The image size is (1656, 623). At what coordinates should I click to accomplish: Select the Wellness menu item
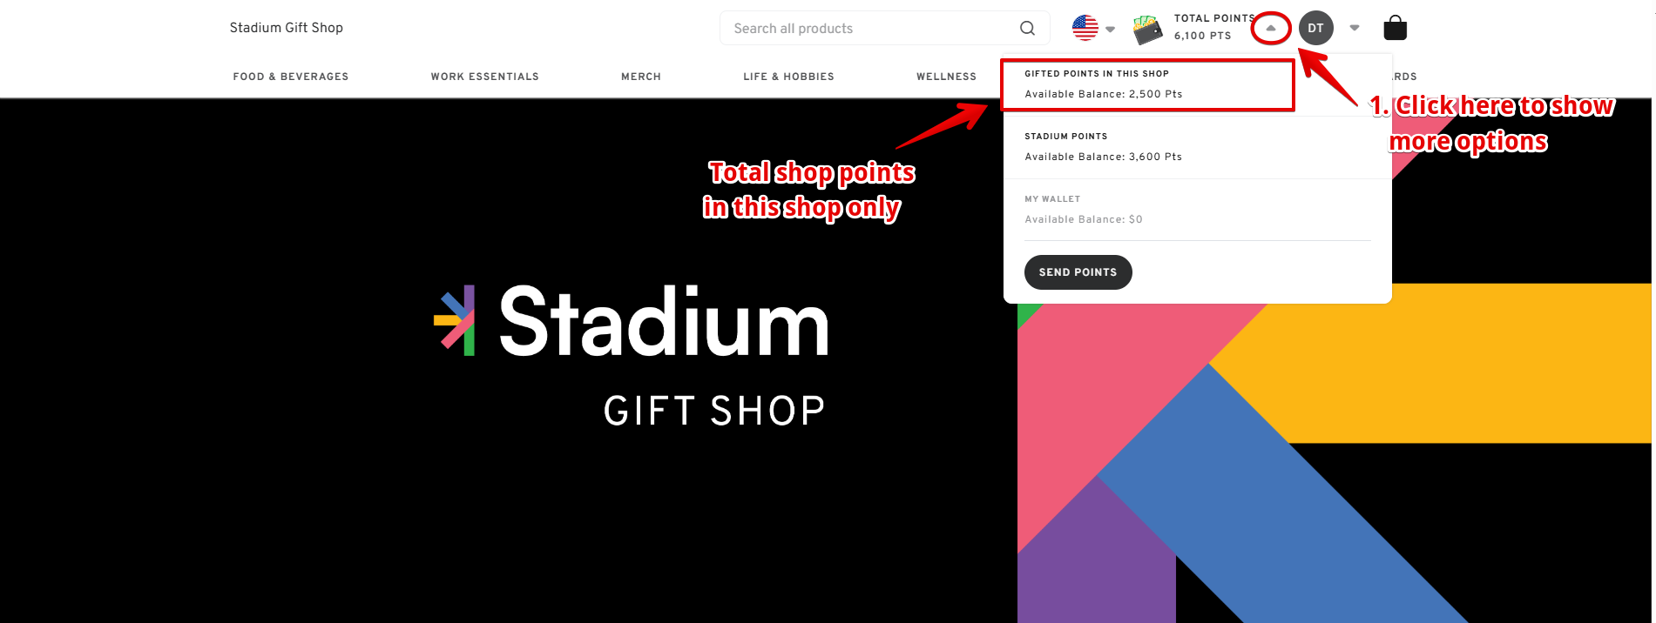click(x=947, y=77)
